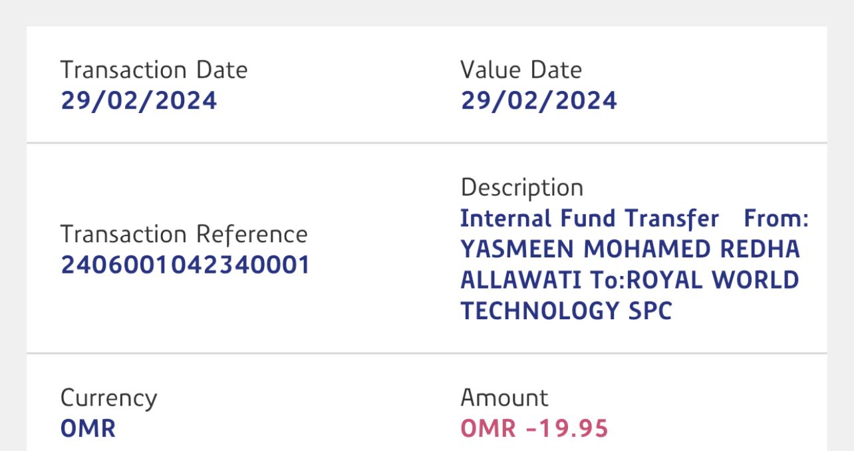
Task: Select sender name YASMEEN MOHAMED REDHA
Action: (630, 249)
